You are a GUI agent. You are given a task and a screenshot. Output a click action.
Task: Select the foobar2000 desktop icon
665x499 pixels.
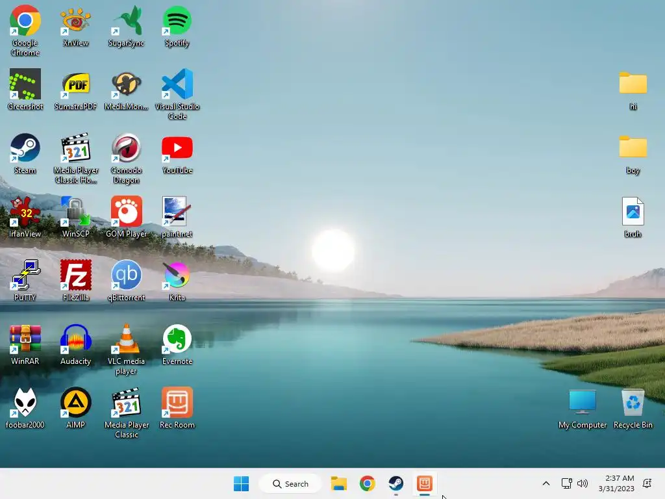tap(25, 408)
